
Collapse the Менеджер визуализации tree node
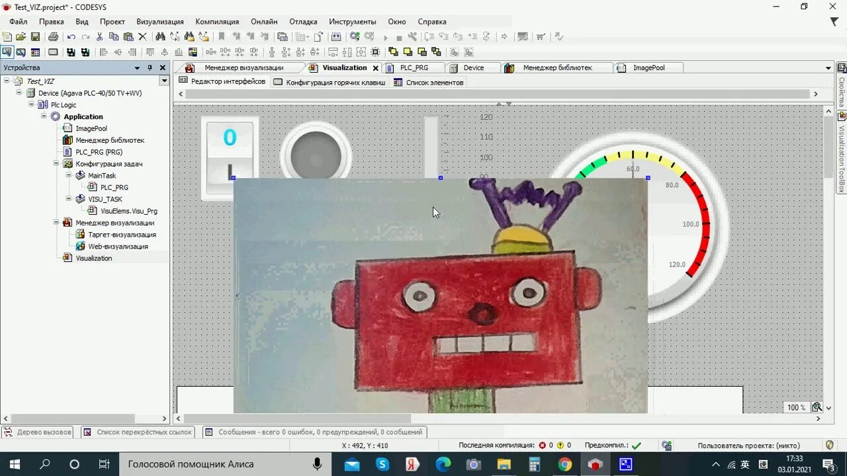pos(57,222)
